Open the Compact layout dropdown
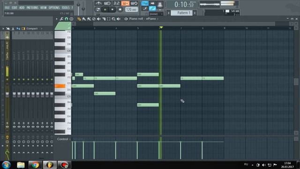Viewport: 300px width, 169px height. coord(32,29)
